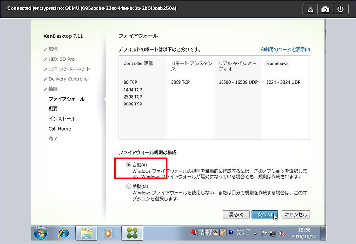Select the Delivery Controller sidebar step
This screenshot has height=244, width=356.
pos(69,79)
